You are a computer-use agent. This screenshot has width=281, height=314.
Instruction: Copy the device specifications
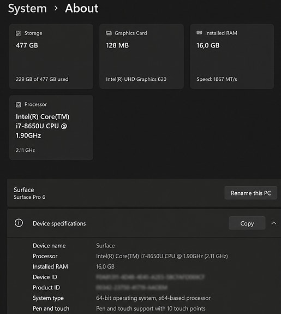coord(247,223)
